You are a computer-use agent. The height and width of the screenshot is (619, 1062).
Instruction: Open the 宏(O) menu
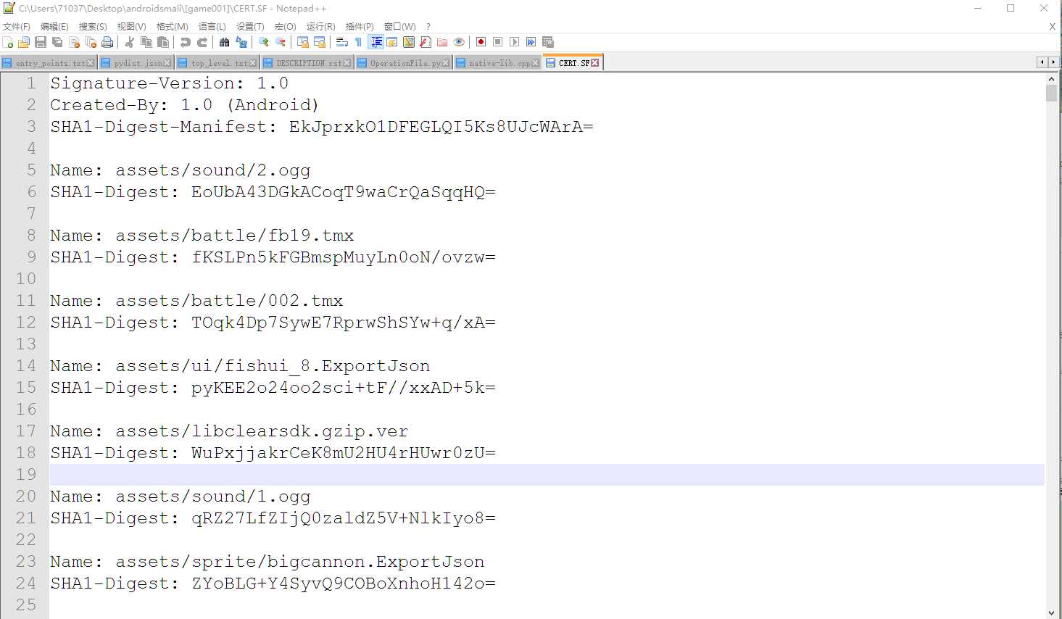click(285, 26)
